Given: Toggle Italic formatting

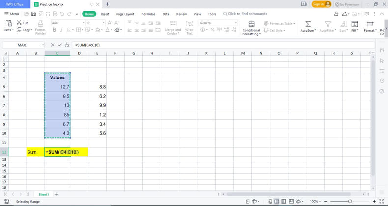Looking at the screenshot, I should pyautogui.click(x=61, y=30).
